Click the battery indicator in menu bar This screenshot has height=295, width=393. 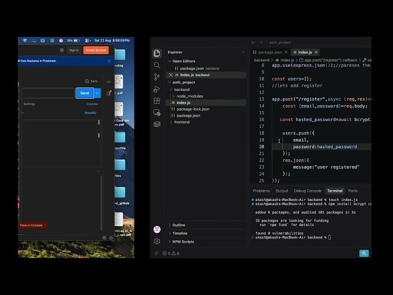[x=74, y=41]
